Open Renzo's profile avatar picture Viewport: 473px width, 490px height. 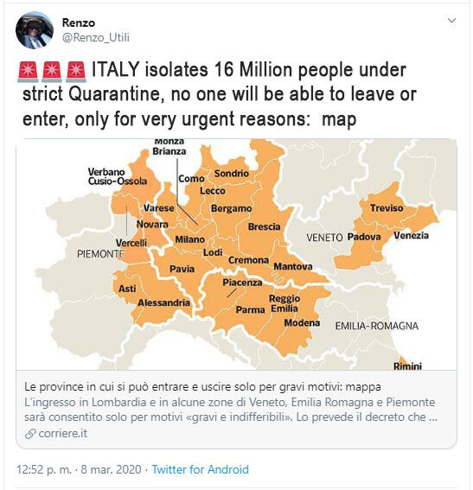point(35,30)
